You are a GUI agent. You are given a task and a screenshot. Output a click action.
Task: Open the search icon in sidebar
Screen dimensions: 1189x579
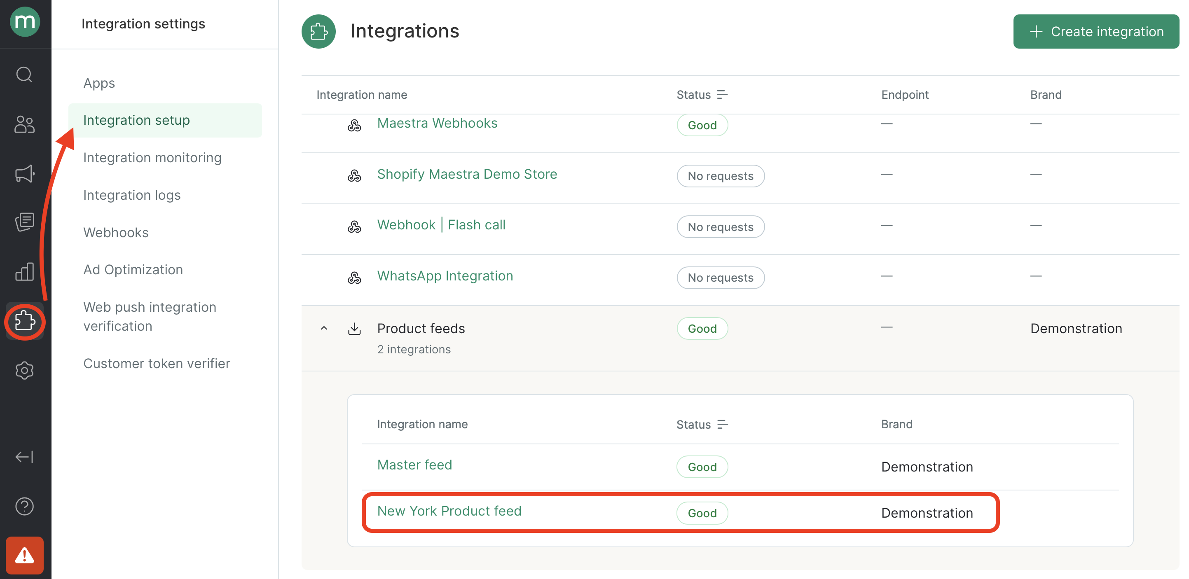tap(24, 74)
